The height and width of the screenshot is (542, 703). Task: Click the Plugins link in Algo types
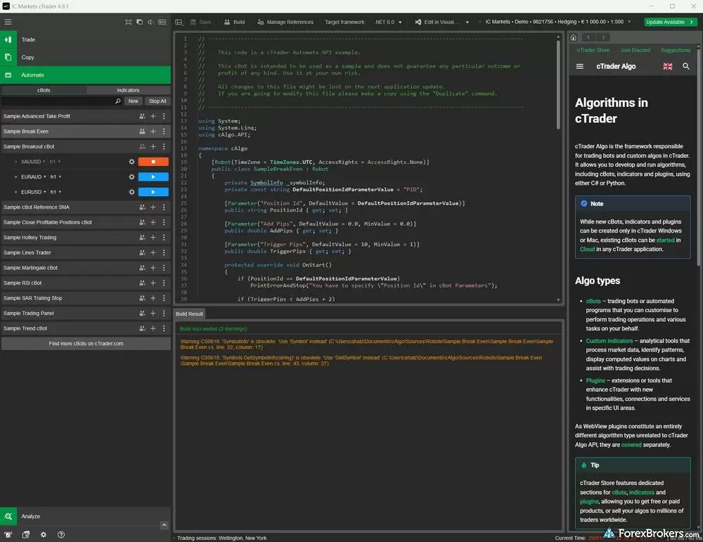(x=595, y=380)
